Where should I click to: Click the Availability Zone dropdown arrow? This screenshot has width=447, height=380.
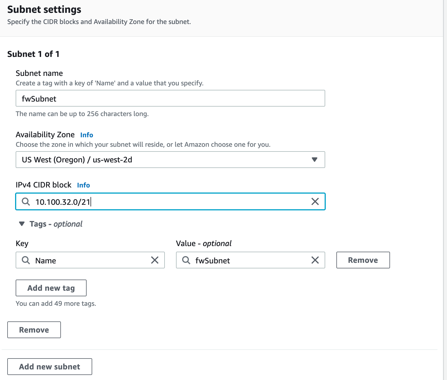[x=314, y=160]
